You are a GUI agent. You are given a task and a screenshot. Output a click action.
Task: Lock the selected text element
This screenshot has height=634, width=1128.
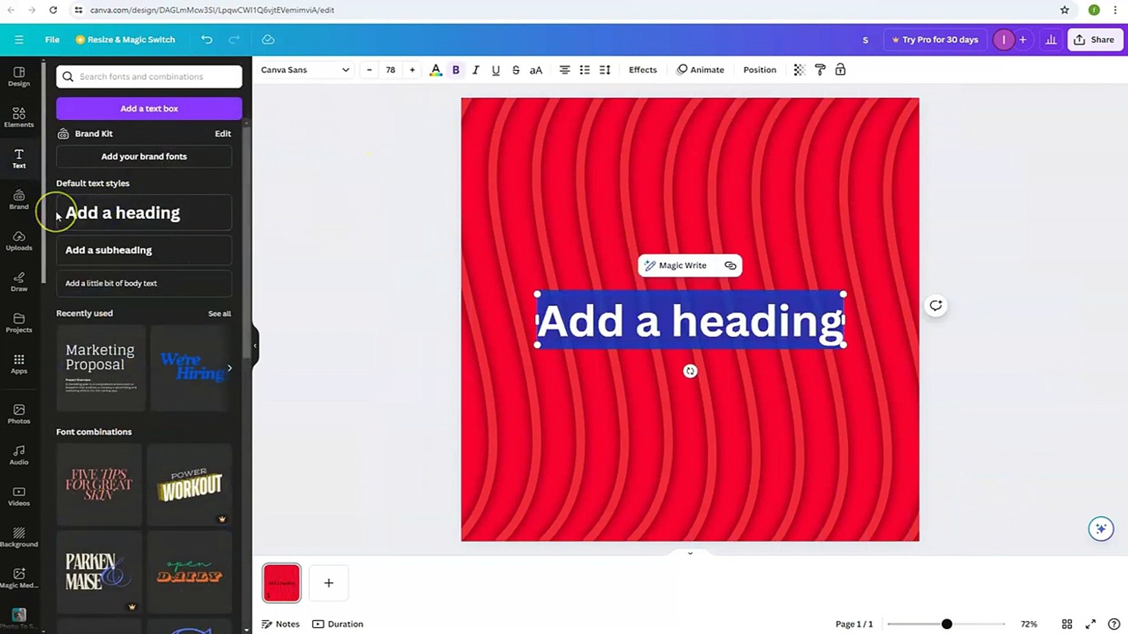click(840, 69)
